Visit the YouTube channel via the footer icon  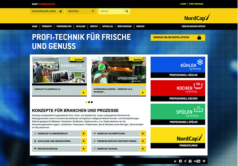click(x=197, y=161)
